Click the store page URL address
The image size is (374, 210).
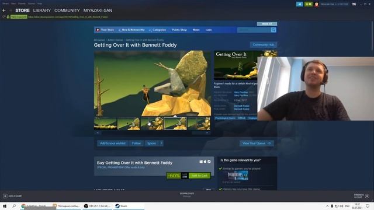(68, 17)
